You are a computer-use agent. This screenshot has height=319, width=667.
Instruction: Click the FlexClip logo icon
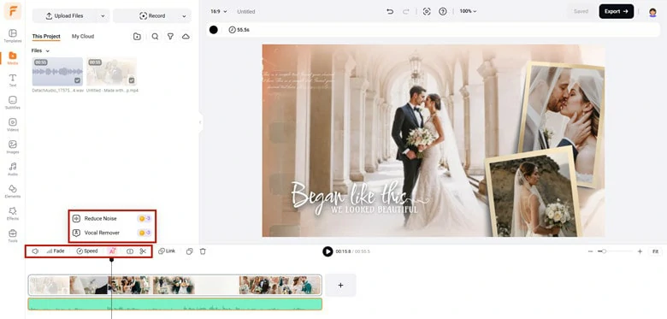pyautogui.click(x=12, y=11)
